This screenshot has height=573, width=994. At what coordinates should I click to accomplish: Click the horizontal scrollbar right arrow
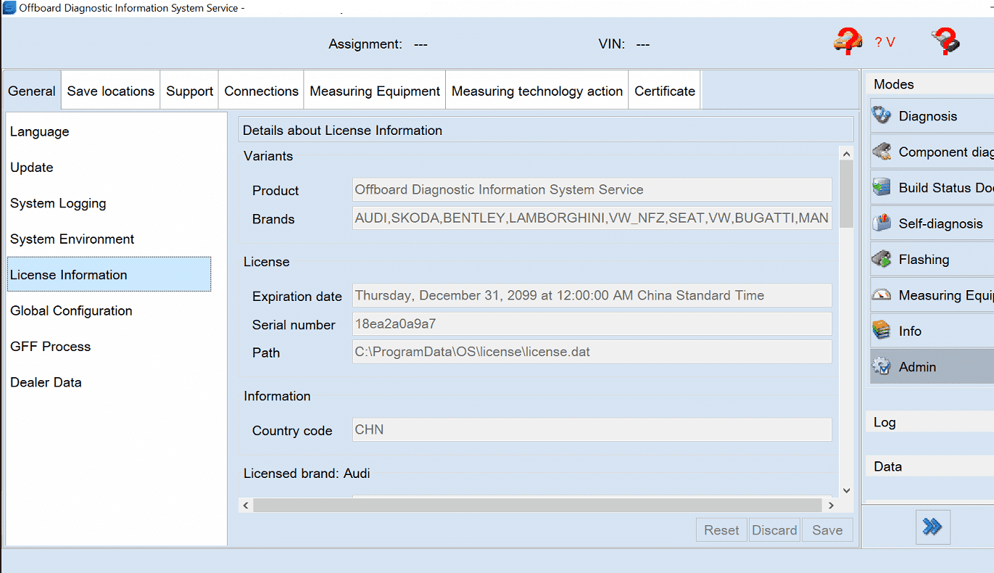831,506
